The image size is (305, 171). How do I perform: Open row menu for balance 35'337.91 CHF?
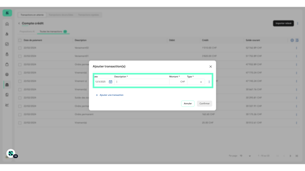point(297,106)
